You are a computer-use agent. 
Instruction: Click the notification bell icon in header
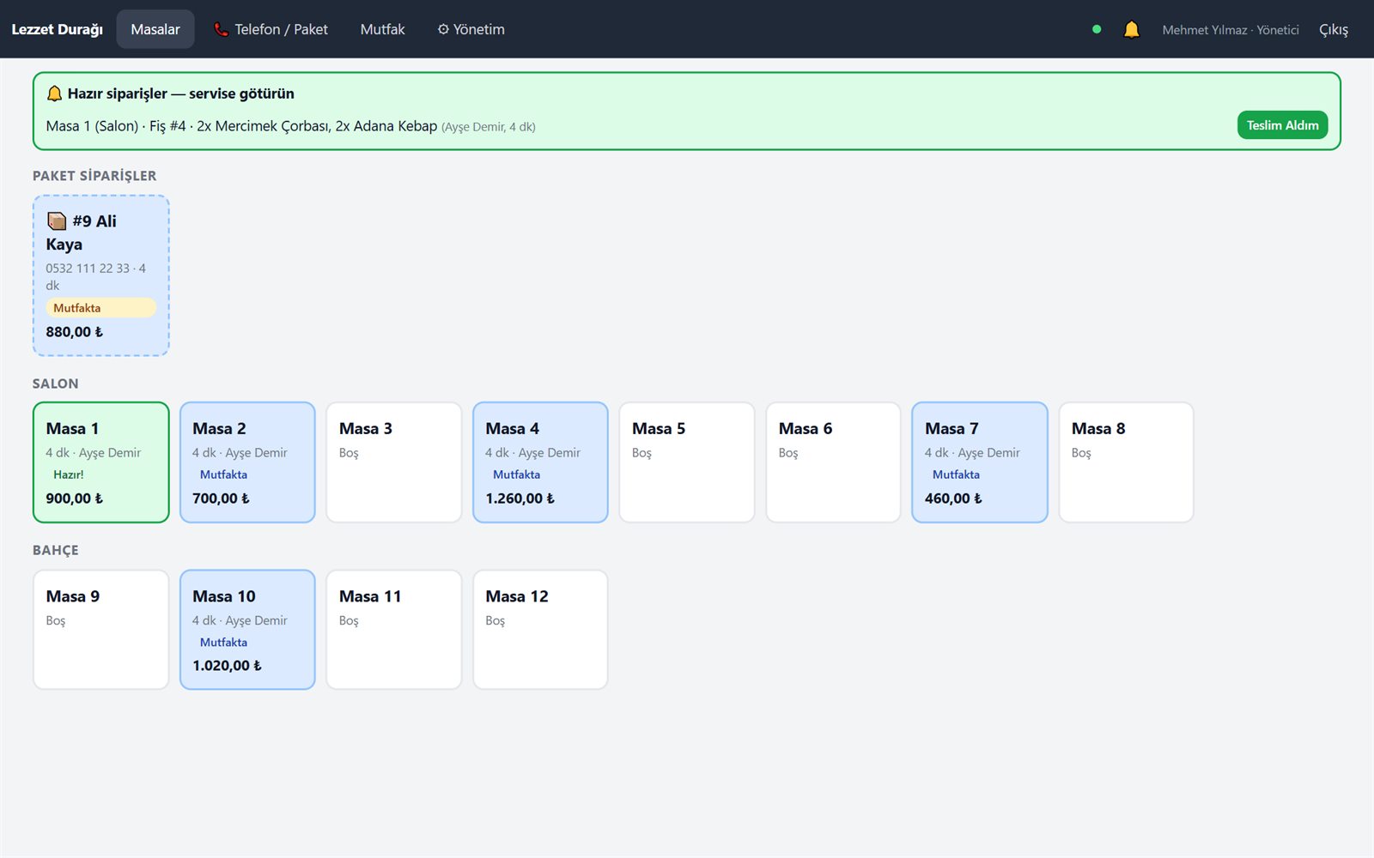tap(1131, 29)
